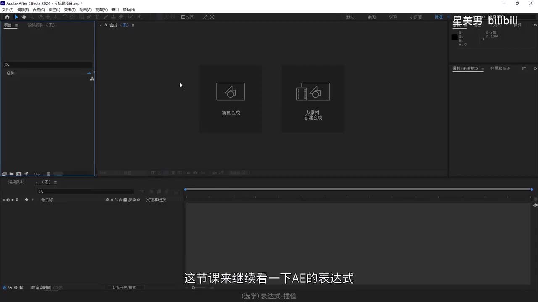Click the new folder icon in Project panel
Image resolution: width=538 pixels, height=302 pixels.
pos(12,174)
